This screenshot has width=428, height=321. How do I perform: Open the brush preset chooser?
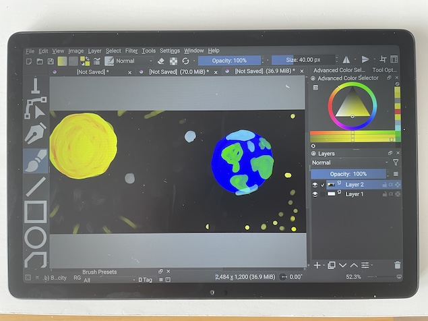point(109,61)
